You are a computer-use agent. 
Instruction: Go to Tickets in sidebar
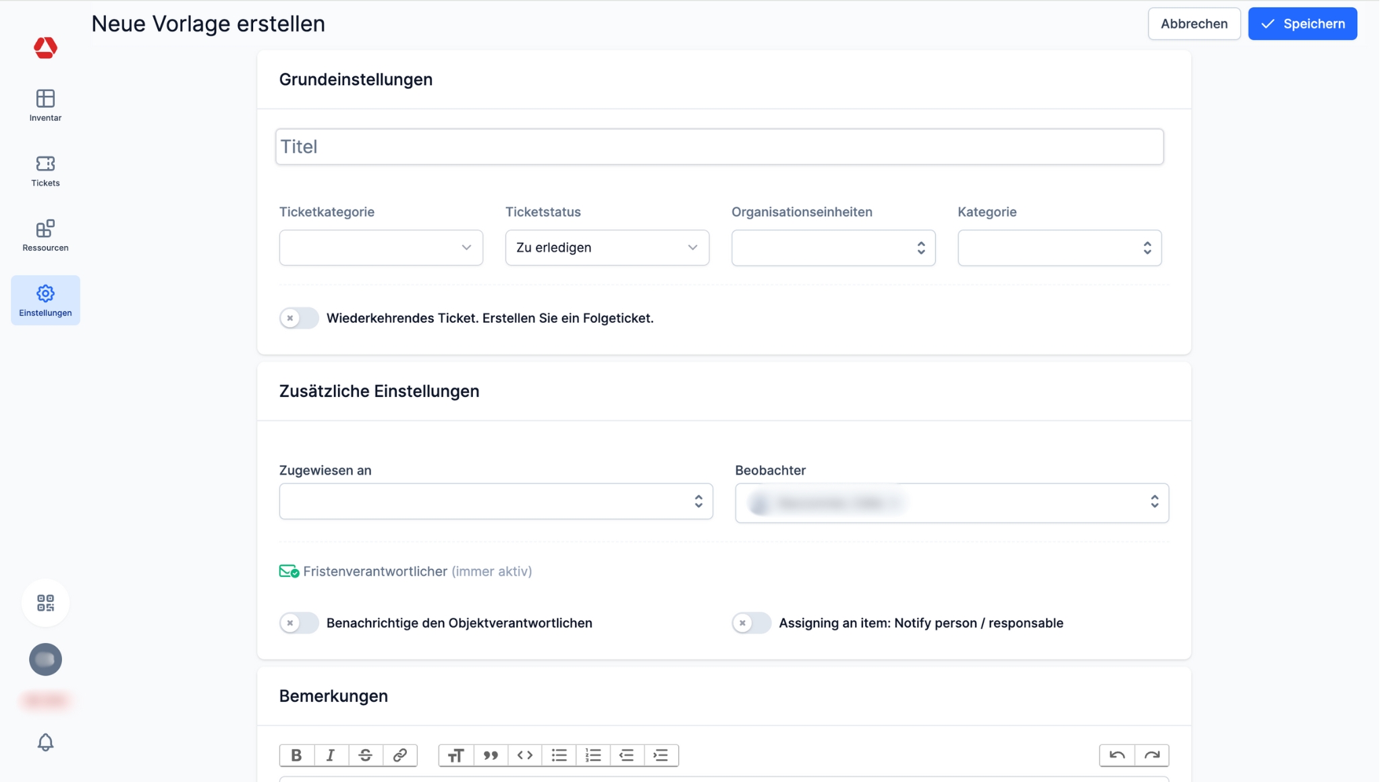tap(45, 171)
